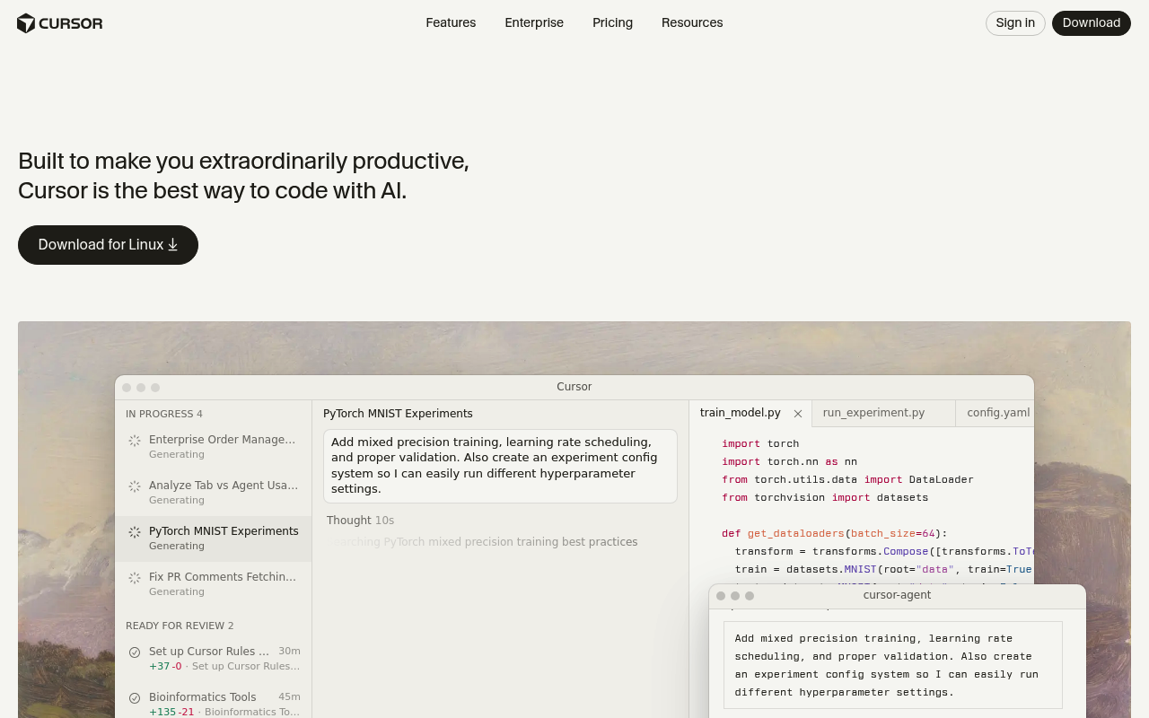1149x718 pixels.
Task: Click the spinner icon beside Enterprise Order Management
Action: point(135,441)
